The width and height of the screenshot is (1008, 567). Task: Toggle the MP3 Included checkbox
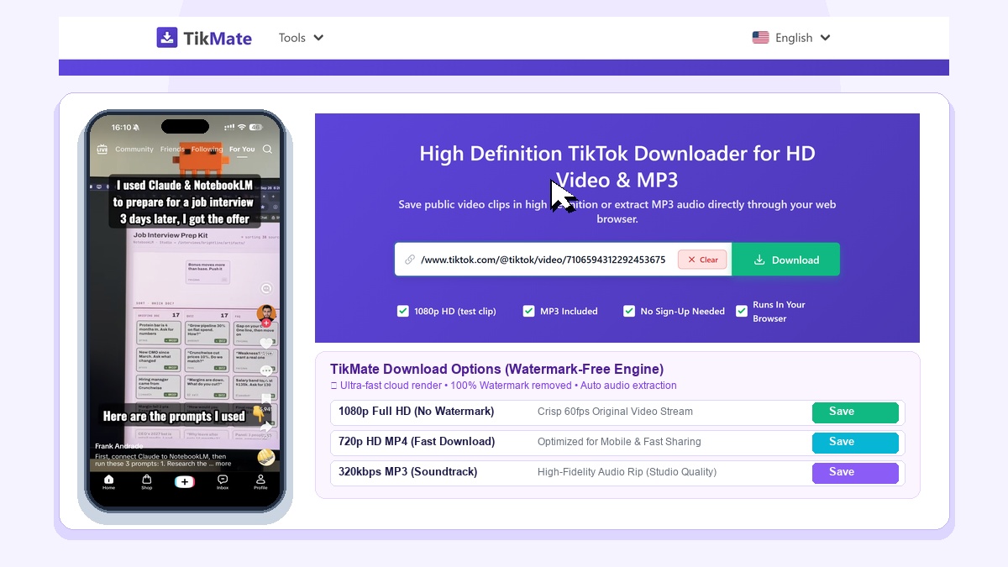(x=528, y=311)
